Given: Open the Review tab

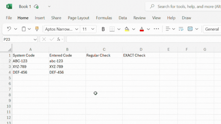Looking at the screenshot, I should pos(140,18).
